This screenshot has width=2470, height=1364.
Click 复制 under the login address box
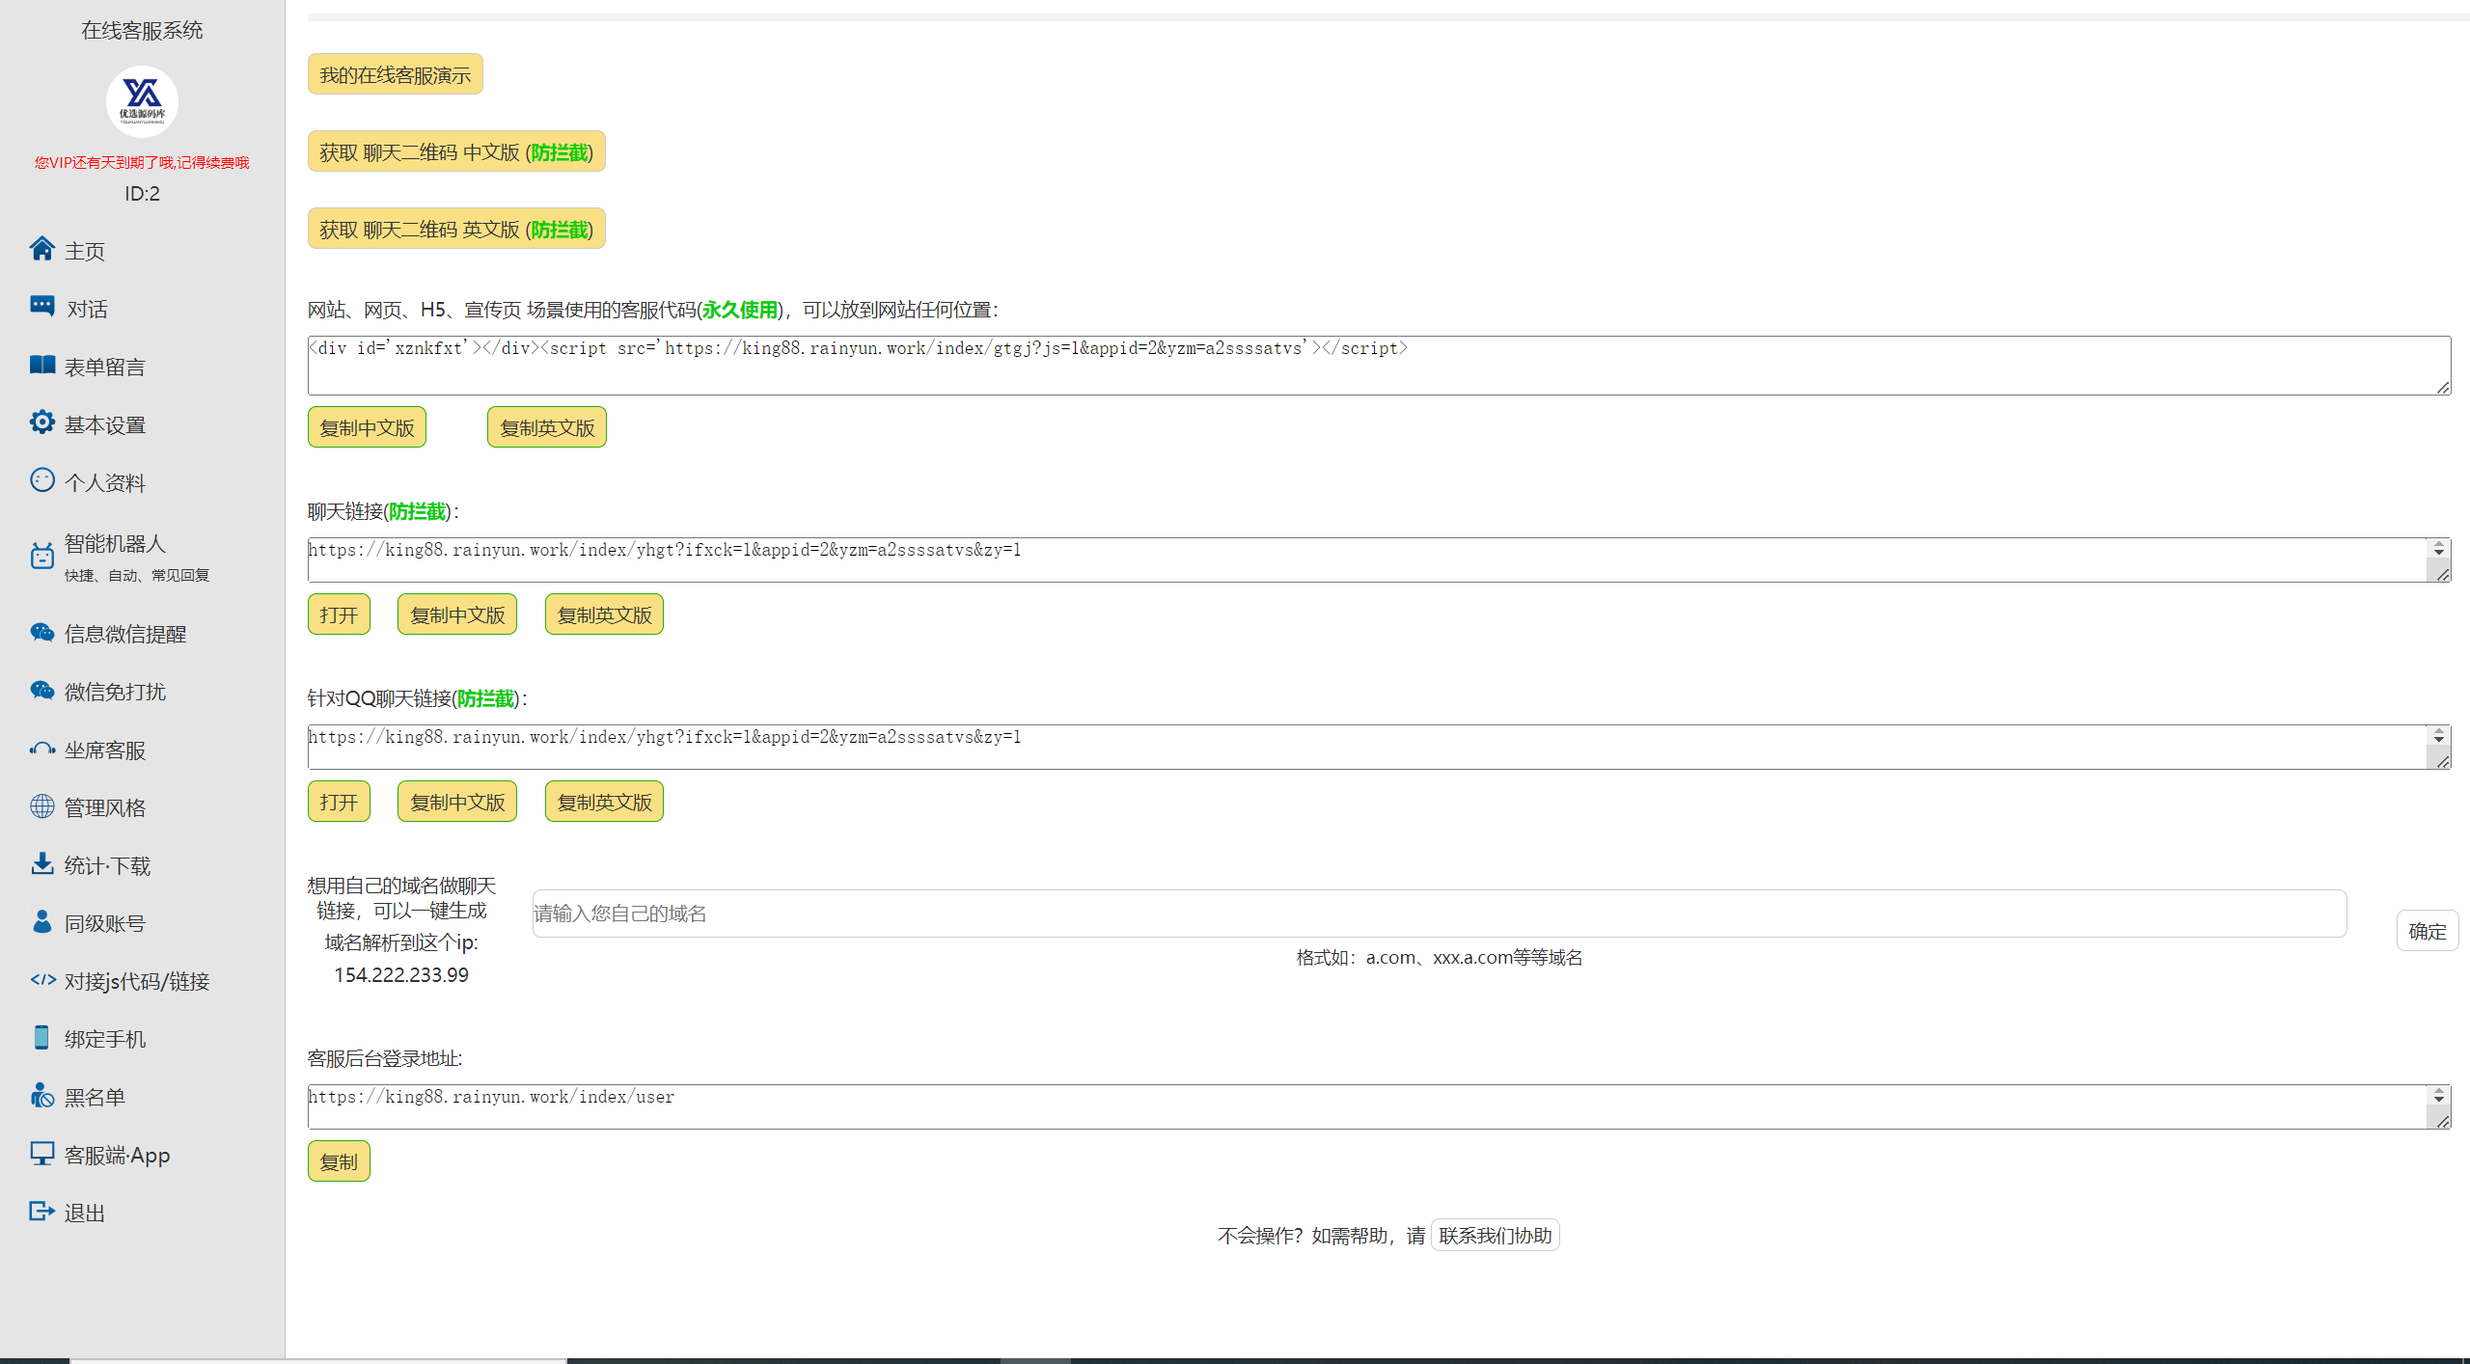coord(339,1161)
